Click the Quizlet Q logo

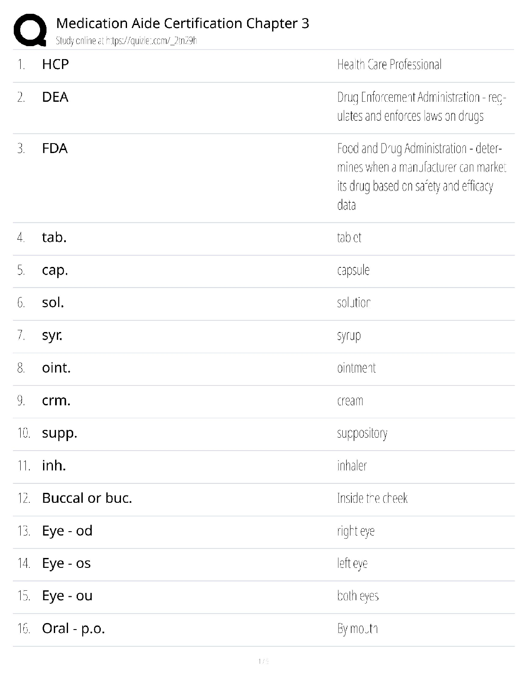(30, 30)
